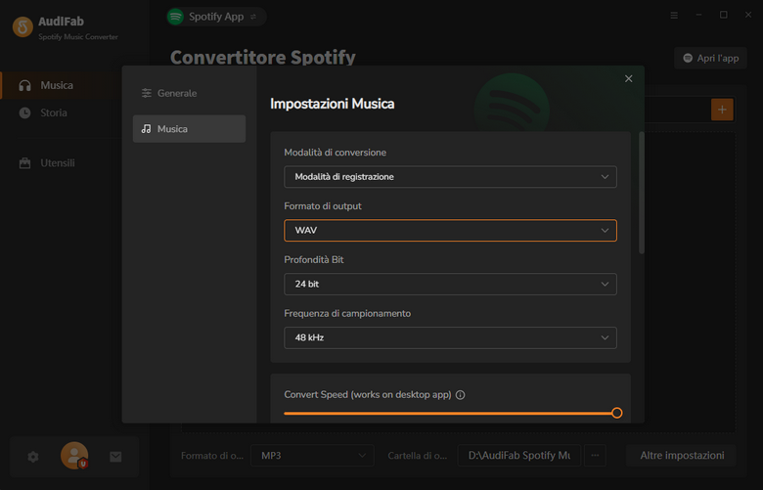Click the clock icon beside Storia
This screenshot has width=763, height=490.
pos(24,112)
